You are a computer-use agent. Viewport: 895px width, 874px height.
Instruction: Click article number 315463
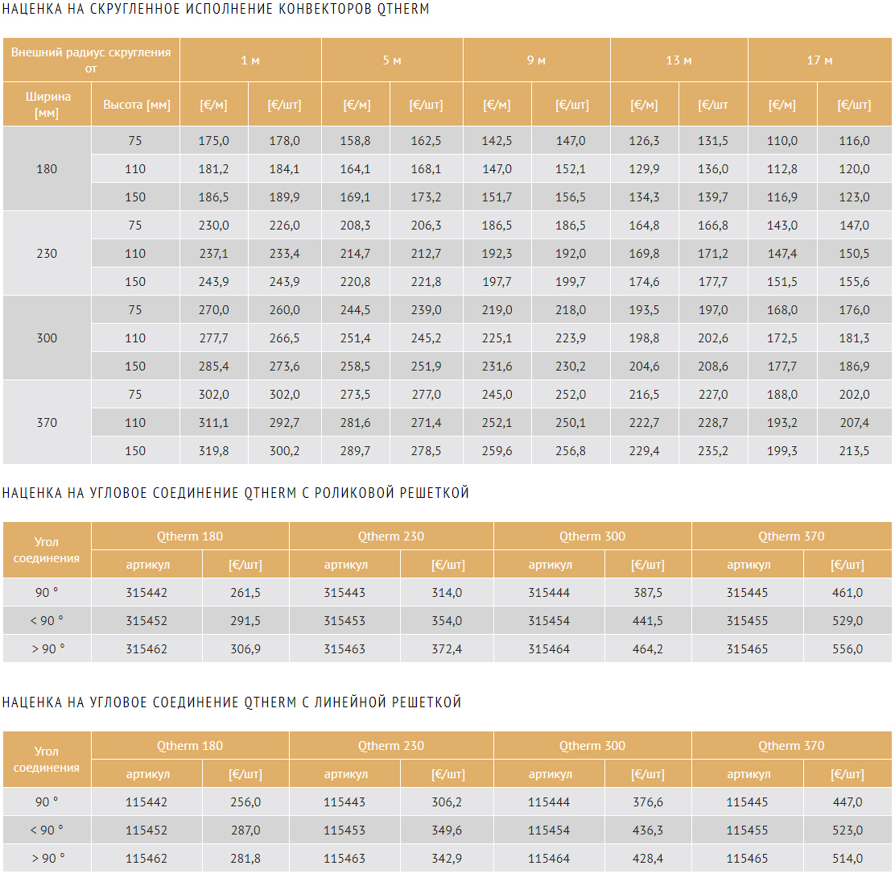(x=344, y=649)
